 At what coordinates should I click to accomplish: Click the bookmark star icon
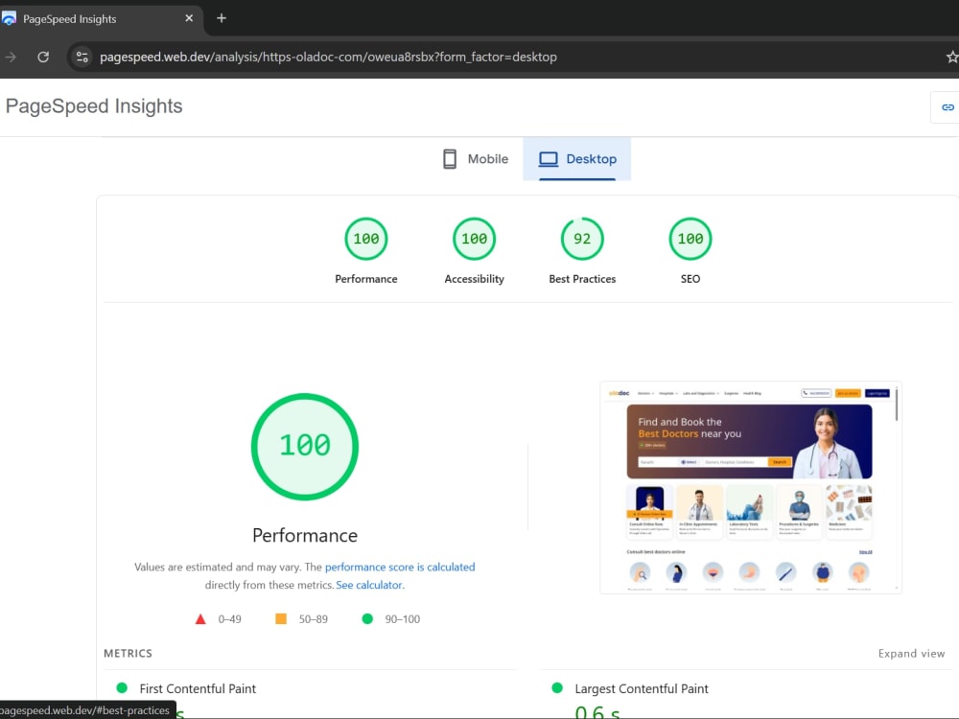coord(951,57)
